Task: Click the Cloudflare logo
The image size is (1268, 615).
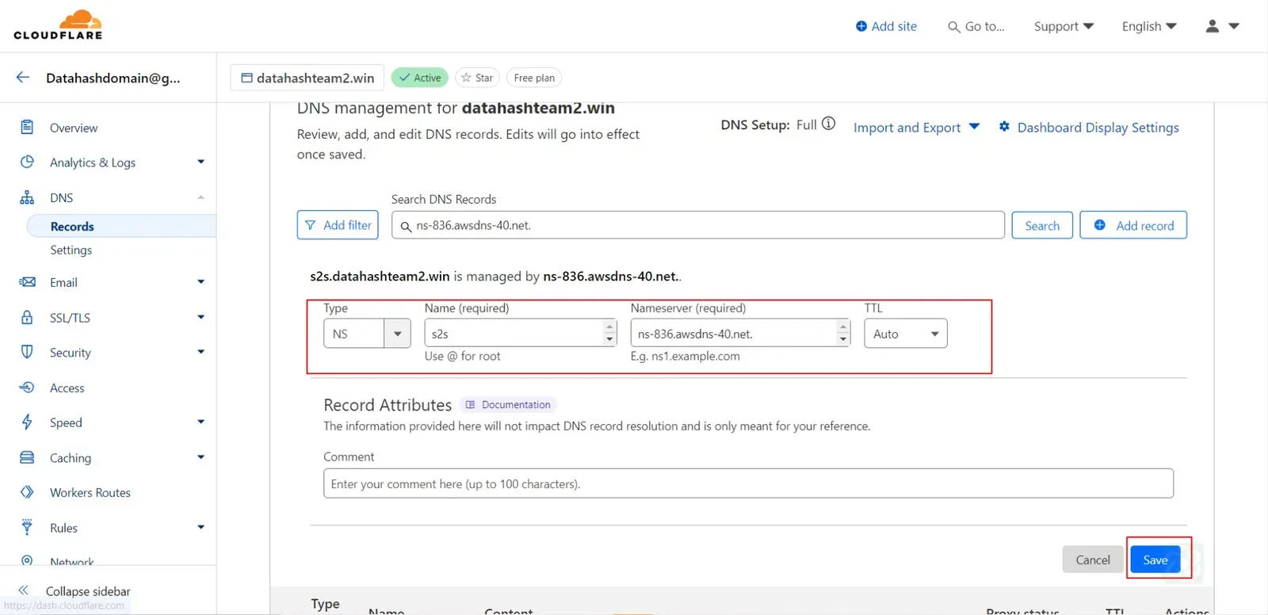Action: [58, 25]
